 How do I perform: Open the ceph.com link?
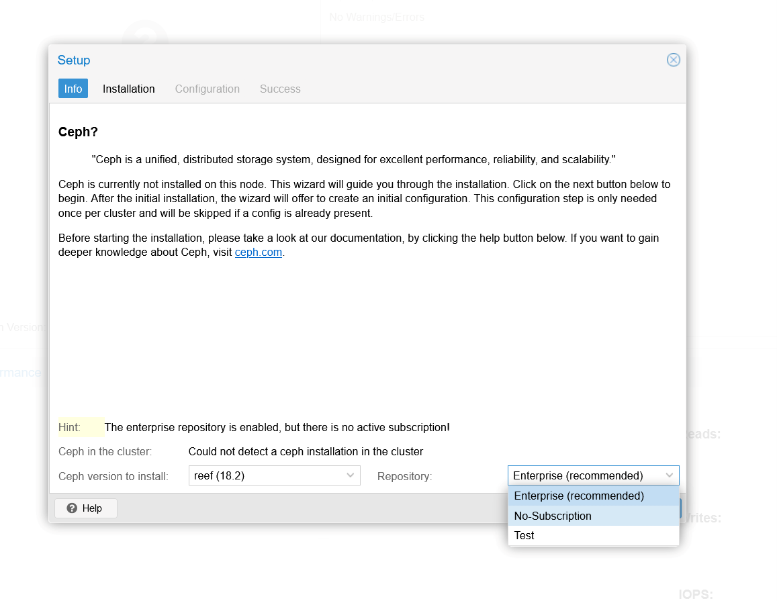click(x=258, y=252)
